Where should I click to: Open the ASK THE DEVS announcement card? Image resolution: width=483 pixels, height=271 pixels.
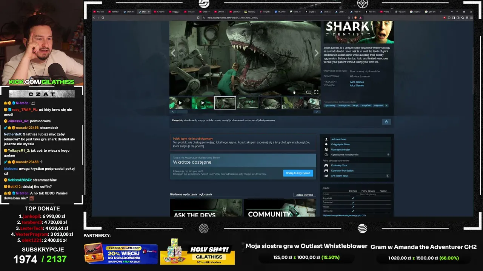coord(206,207)
